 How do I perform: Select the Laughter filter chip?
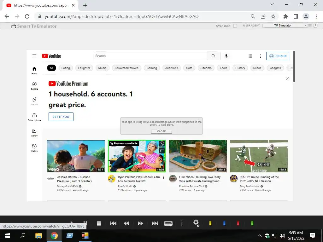(84, 68)
